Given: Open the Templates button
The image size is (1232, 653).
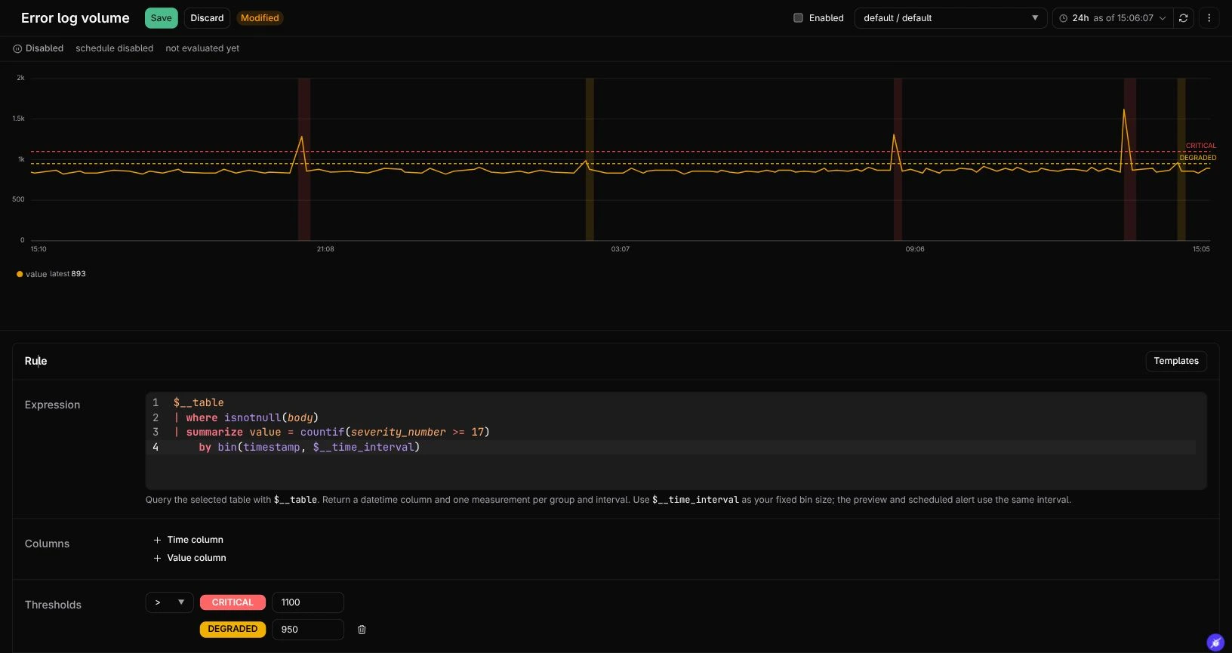Looking at the screenshot, I should (x=1175, y=361).
